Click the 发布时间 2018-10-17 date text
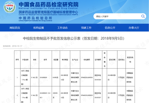Screen dimensions: 149x103 point(12,46)
